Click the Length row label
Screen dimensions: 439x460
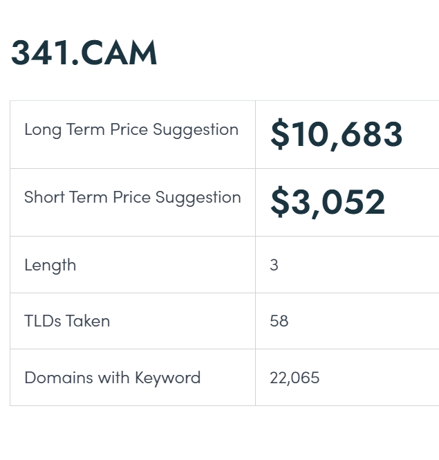[x=50, y=266]
